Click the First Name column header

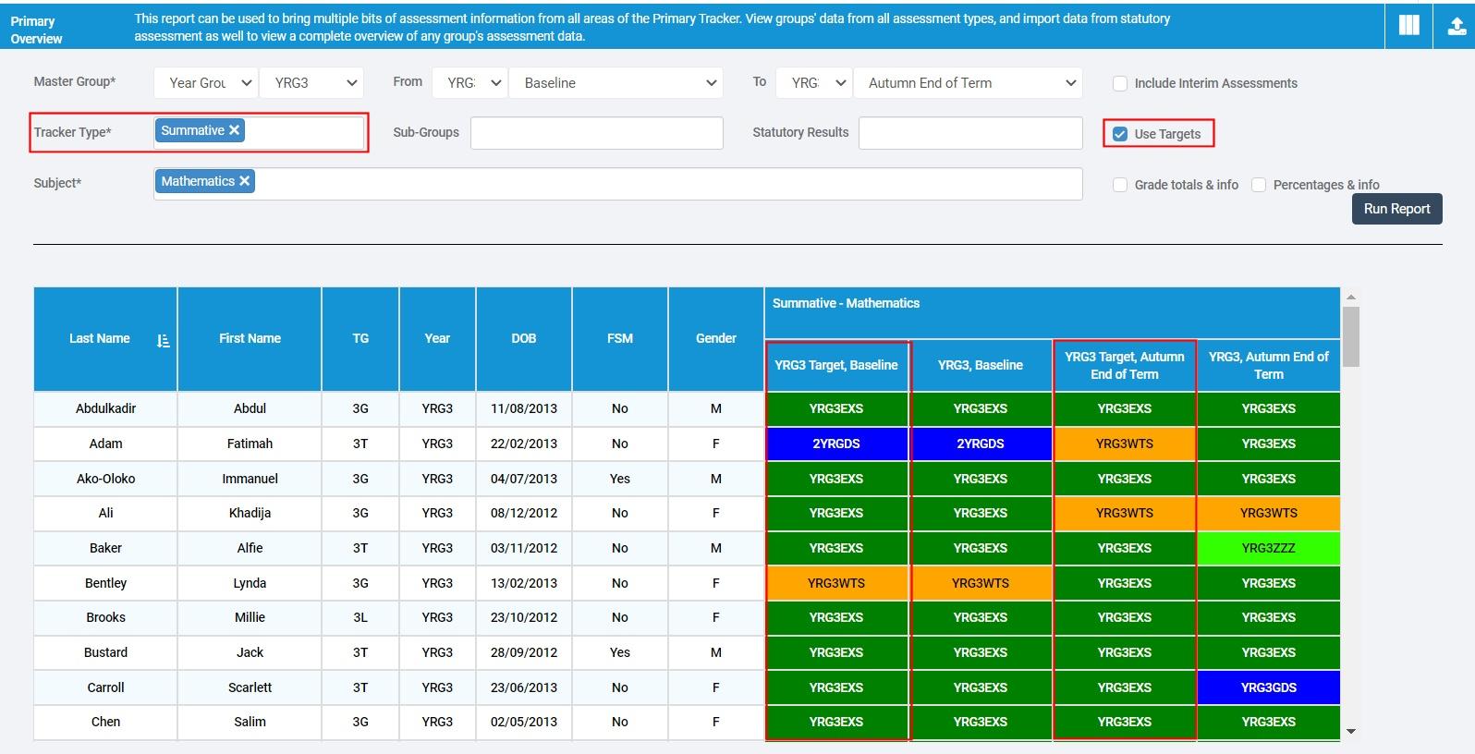pyautogui.click(x=250, y=339)
